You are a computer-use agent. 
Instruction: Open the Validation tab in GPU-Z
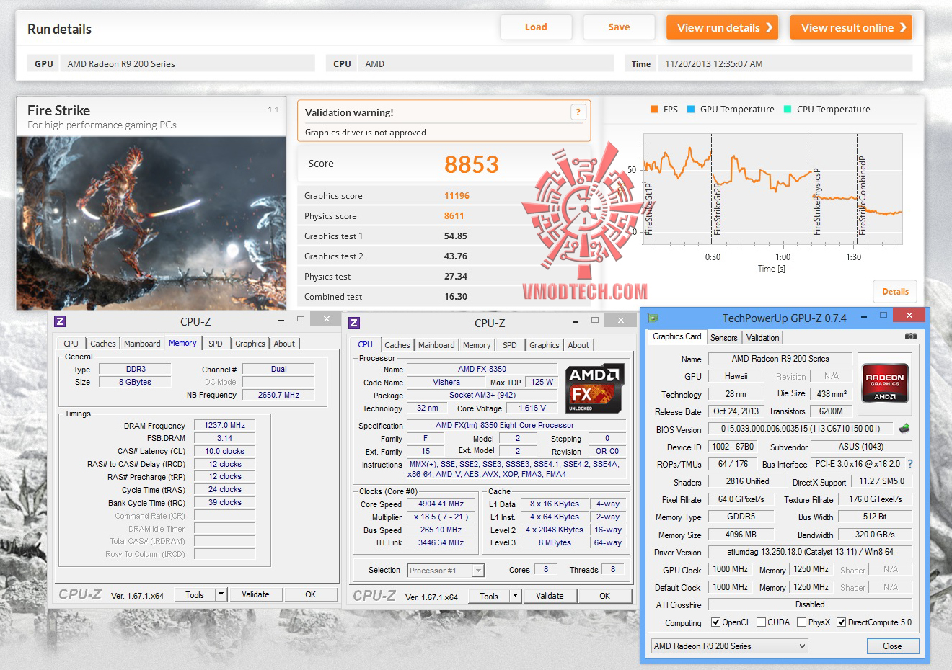click(x=762, y=338)
